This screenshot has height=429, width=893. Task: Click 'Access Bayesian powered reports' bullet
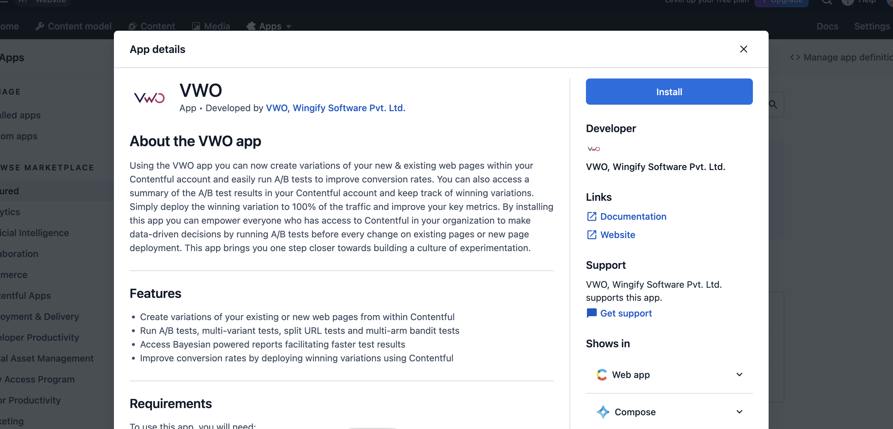pos(272,345)
